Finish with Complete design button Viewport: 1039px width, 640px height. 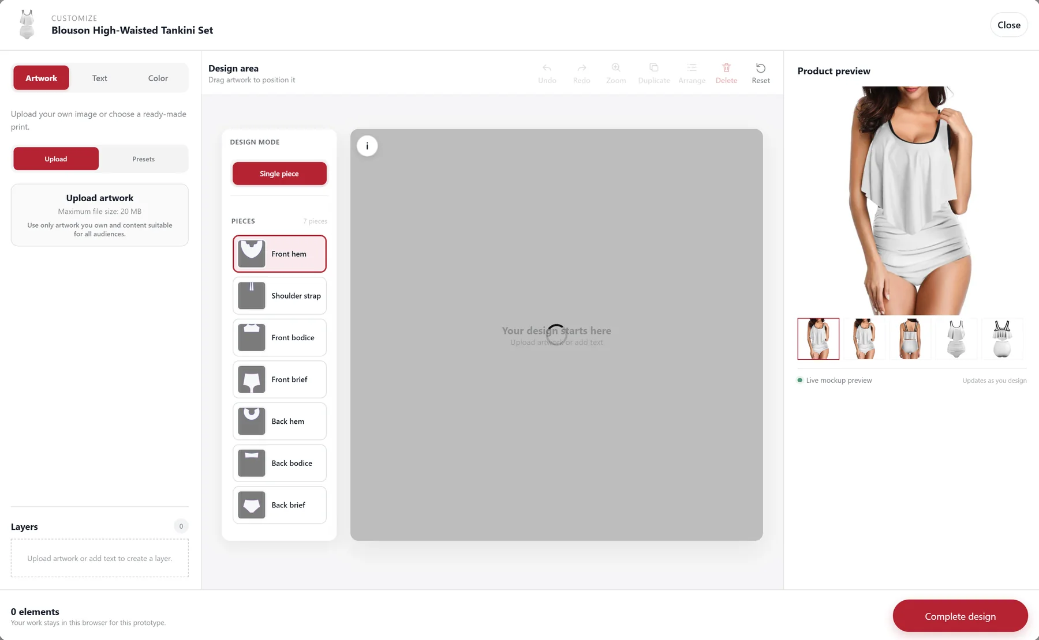960,616
